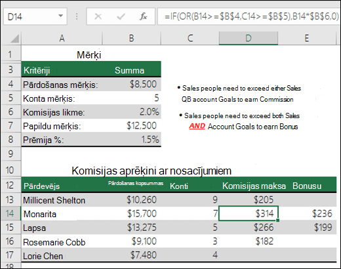This screenshot has height=269, width=341.
Task: Click the Komisijas aprēķini ar nosacījumiem title
Action: pos(151,171)
